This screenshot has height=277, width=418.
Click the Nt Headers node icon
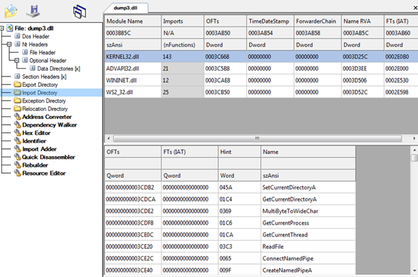point(18,44)
